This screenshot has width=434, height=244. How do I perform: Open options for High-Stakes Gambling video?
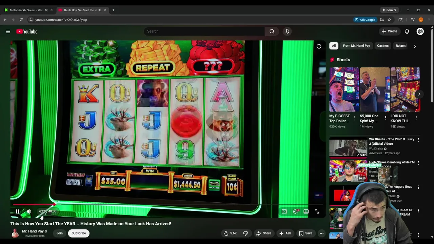(418, 163)
